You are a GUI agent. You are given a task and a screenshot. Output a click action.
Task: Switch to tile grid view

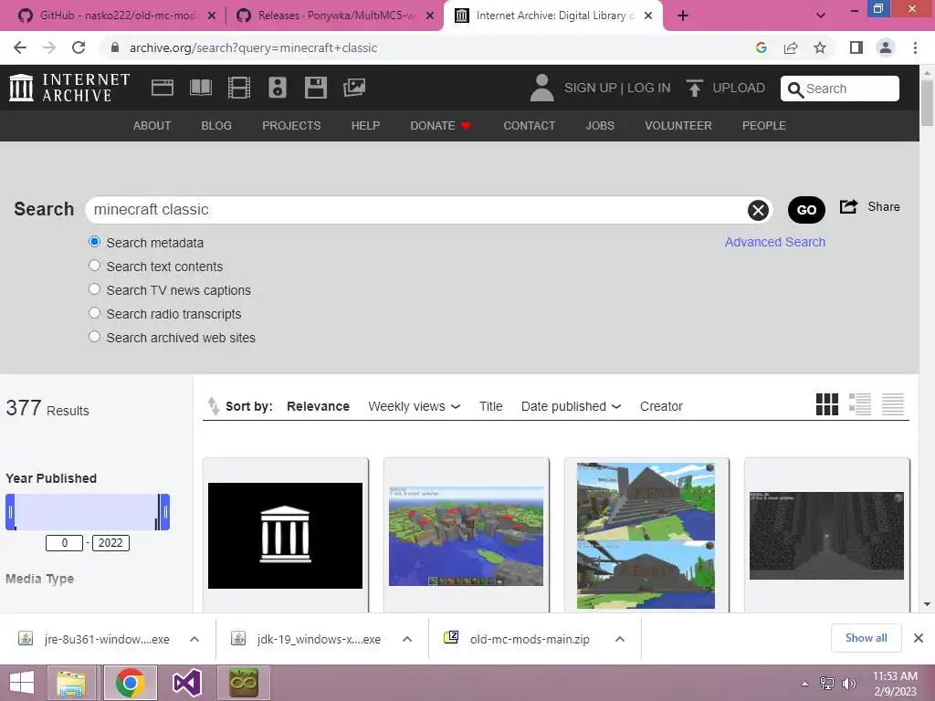[827, 404]
